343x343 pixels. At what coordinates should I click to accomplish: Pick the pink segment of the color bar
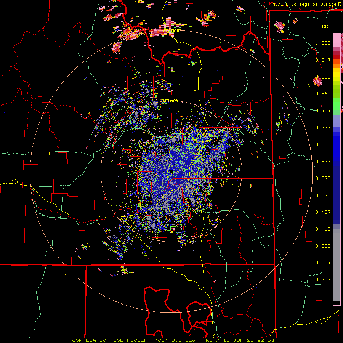tap(337, 41)
